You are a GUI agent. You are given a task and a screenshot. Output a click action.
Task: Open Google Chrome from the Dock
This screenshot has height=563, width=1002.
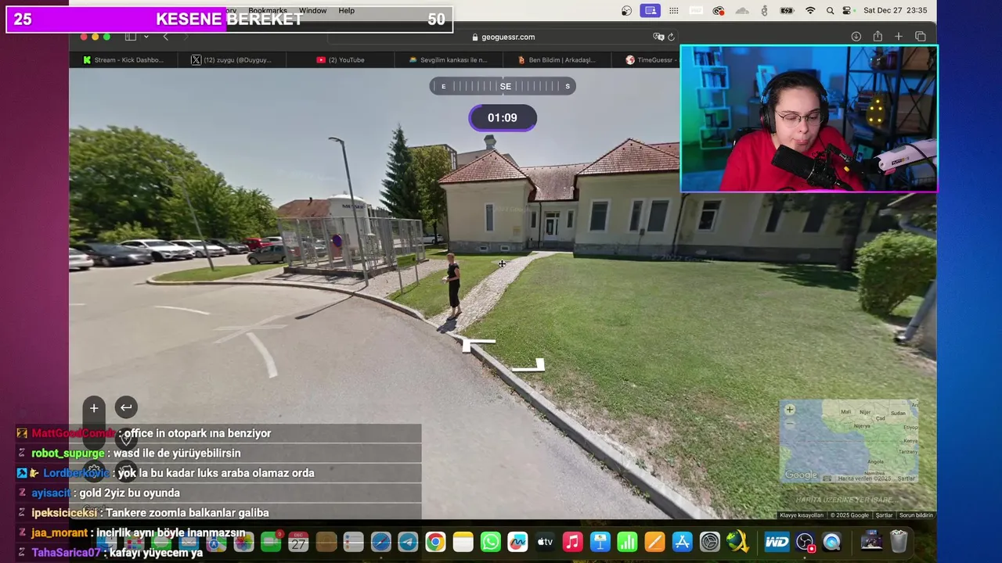point(435,542)
